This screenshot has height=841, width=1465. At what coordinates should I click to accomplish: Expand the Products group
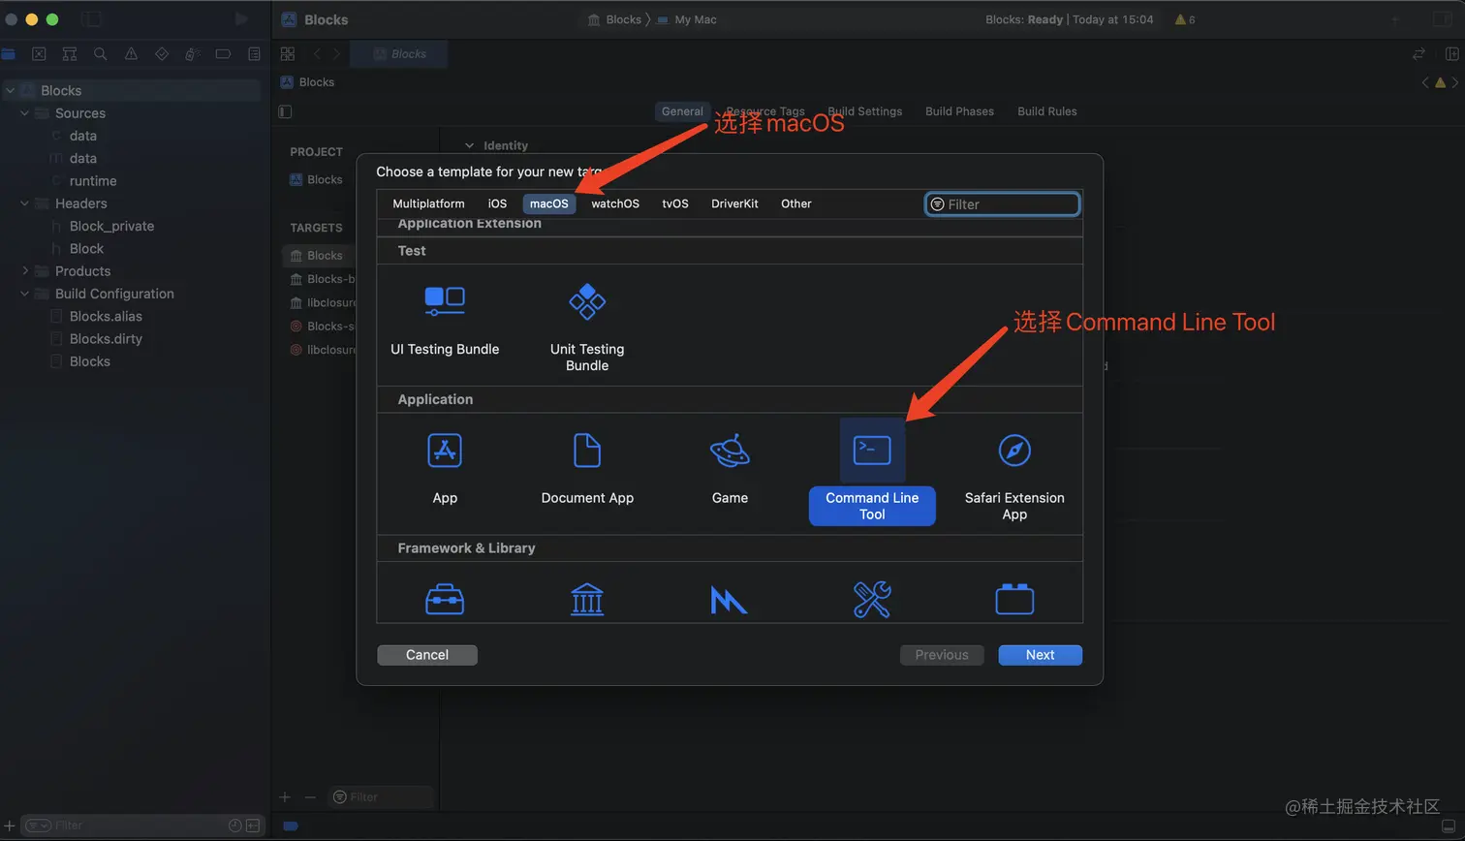click(25, 271)
